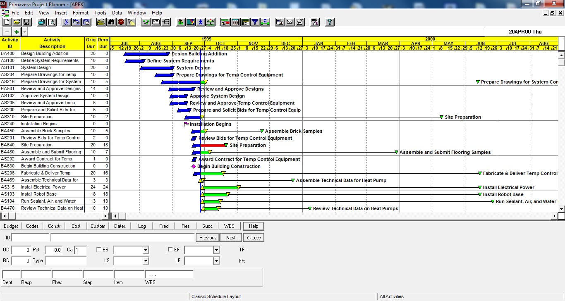Viewport: 565px width, 301px height.
Task: Click the Cut scissors toolbar icon
Action: (66, 22)
